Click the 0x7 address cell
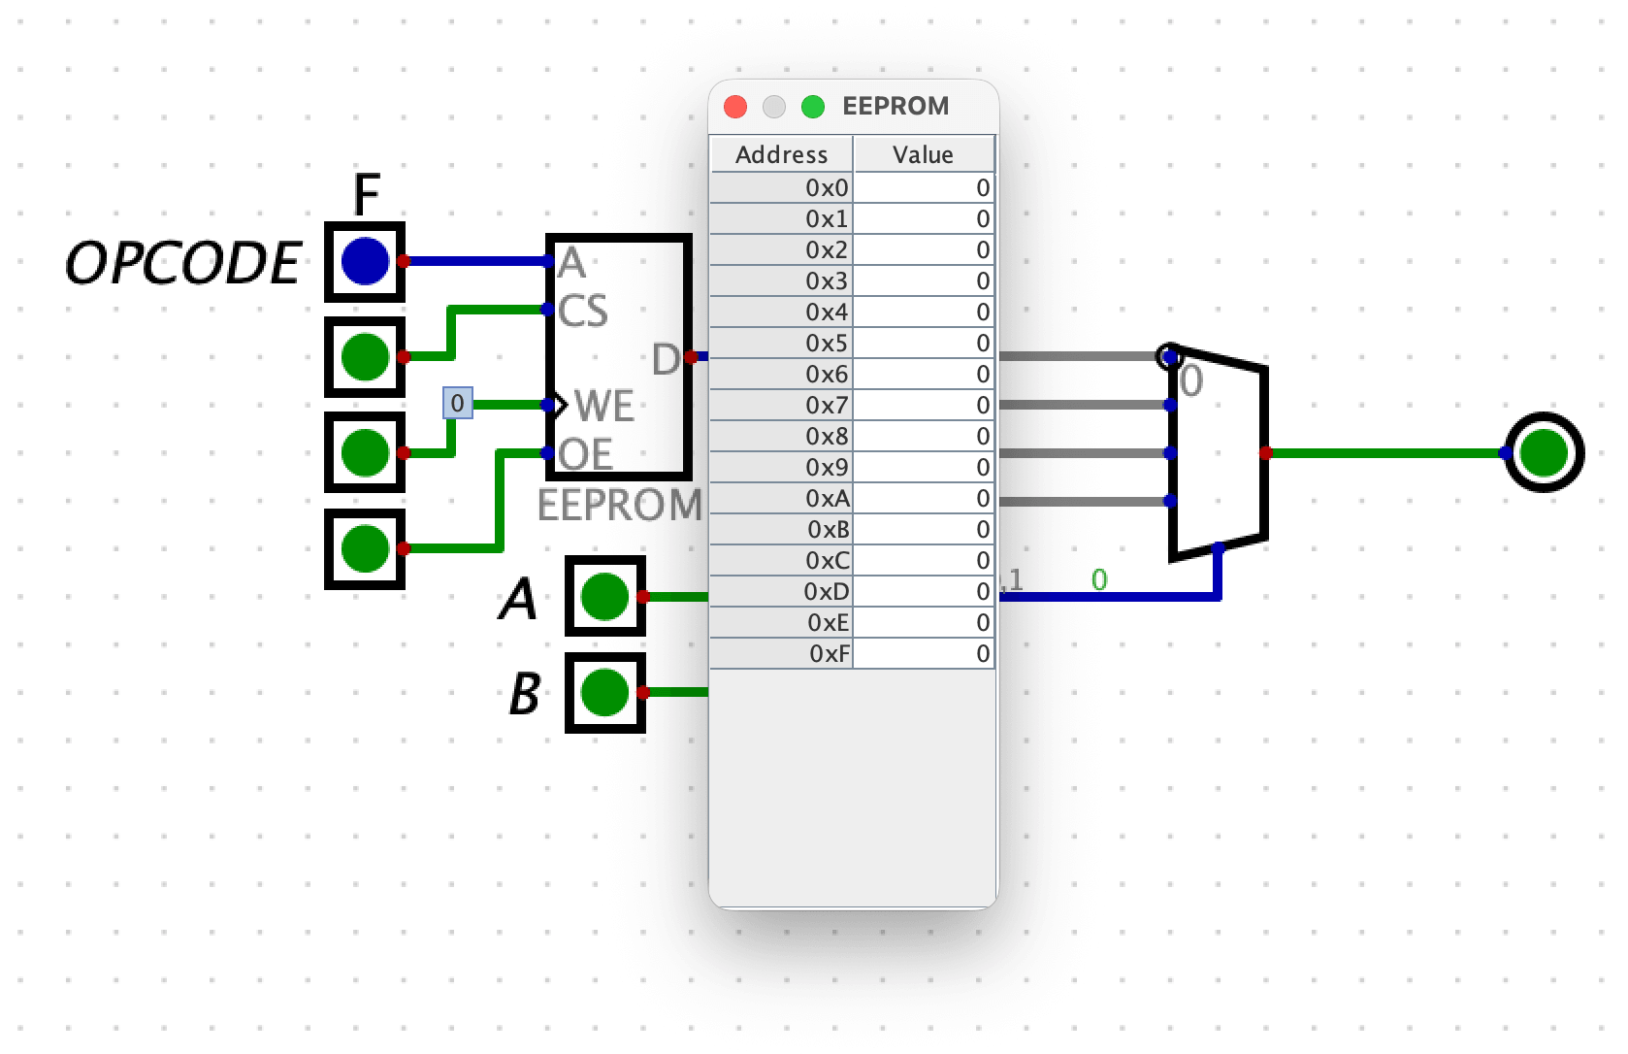 [x=782, y=405]
